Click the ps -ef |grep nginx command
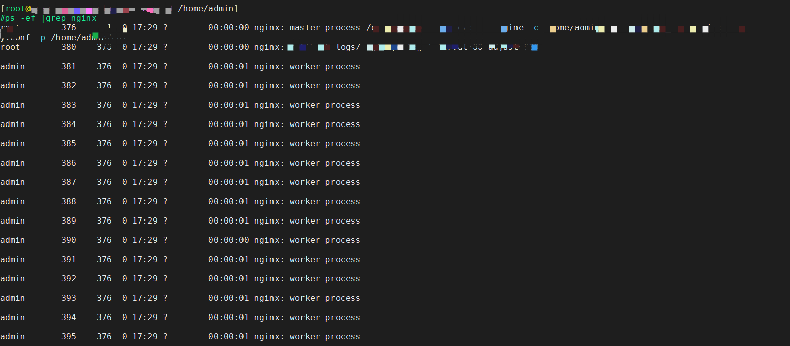 [50, 18]
